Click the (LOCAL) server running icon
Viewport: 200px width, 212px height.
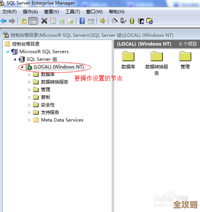coord(29,67)
